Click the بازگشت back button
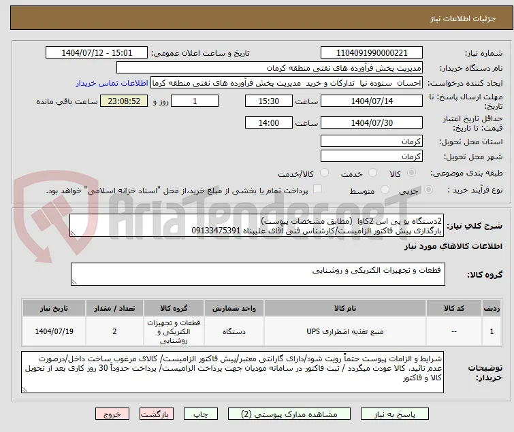The image size is (514, 432). 157,414
